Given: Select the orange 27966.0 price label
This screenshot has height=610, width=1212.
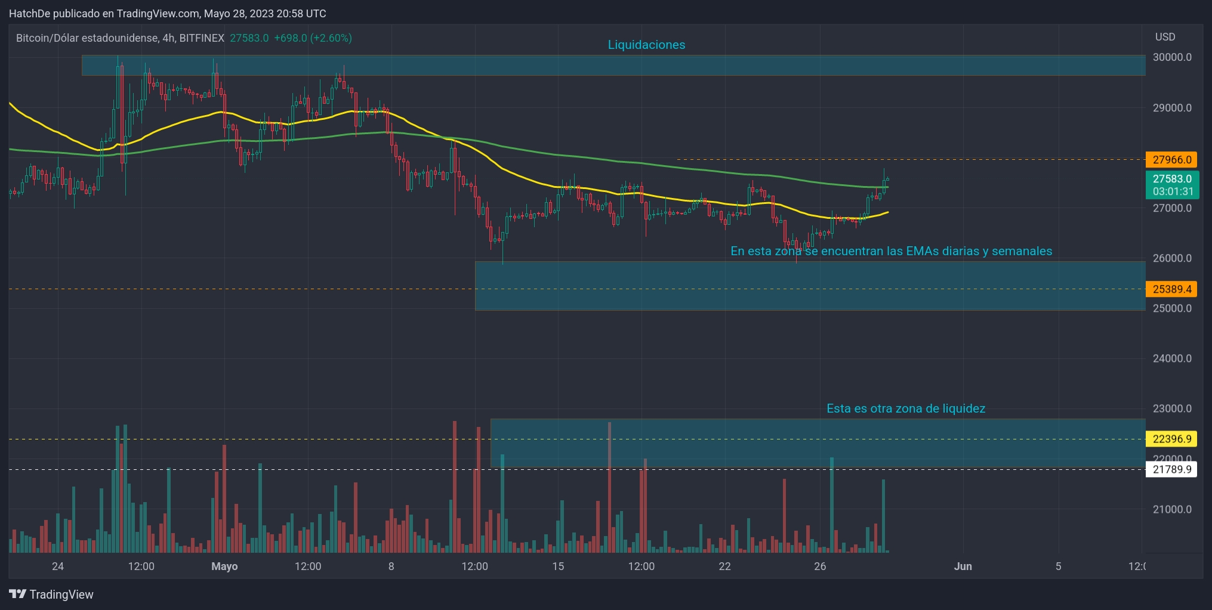Looking at the screenshot, I should (1171, 160).
